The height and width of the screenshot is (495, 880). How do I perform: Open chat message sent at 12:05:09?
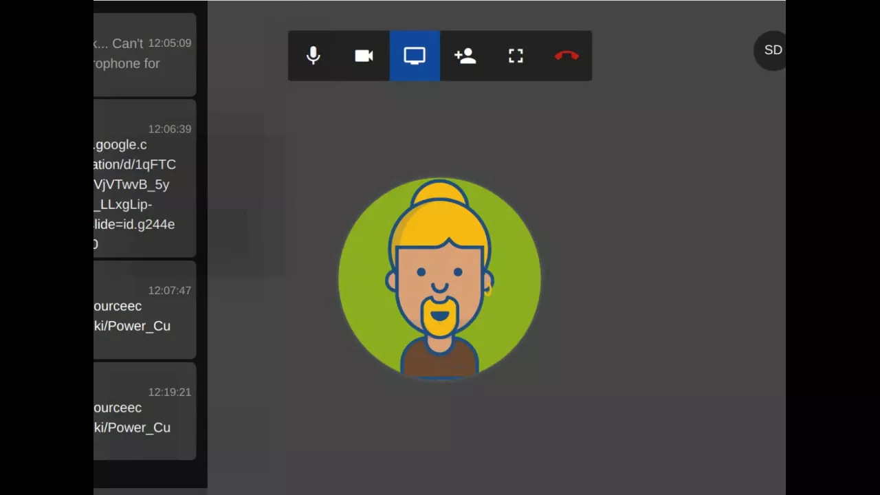145,55
